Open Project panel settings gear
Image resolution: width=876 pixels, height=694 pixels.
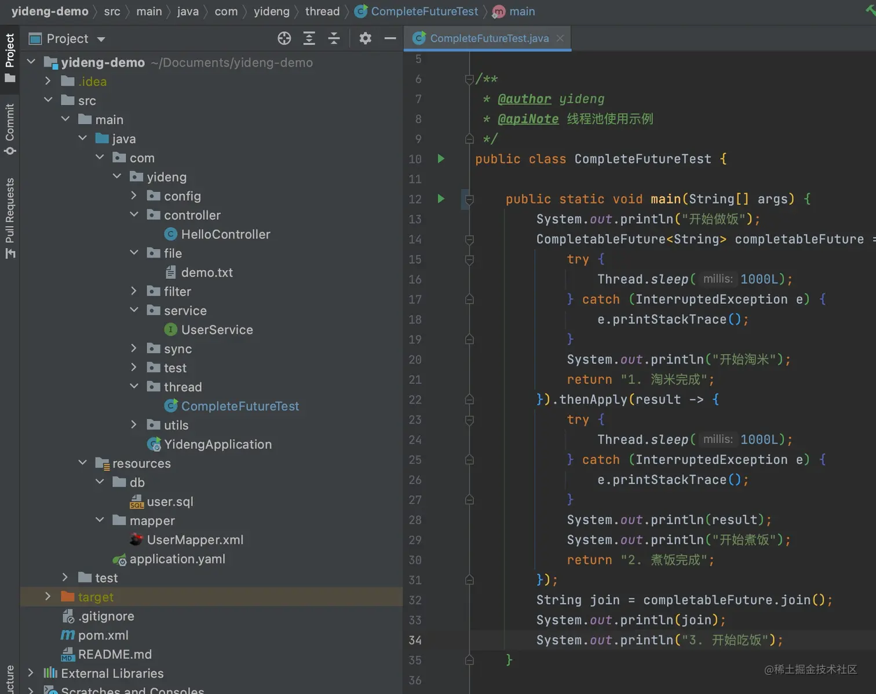[365, 39]
